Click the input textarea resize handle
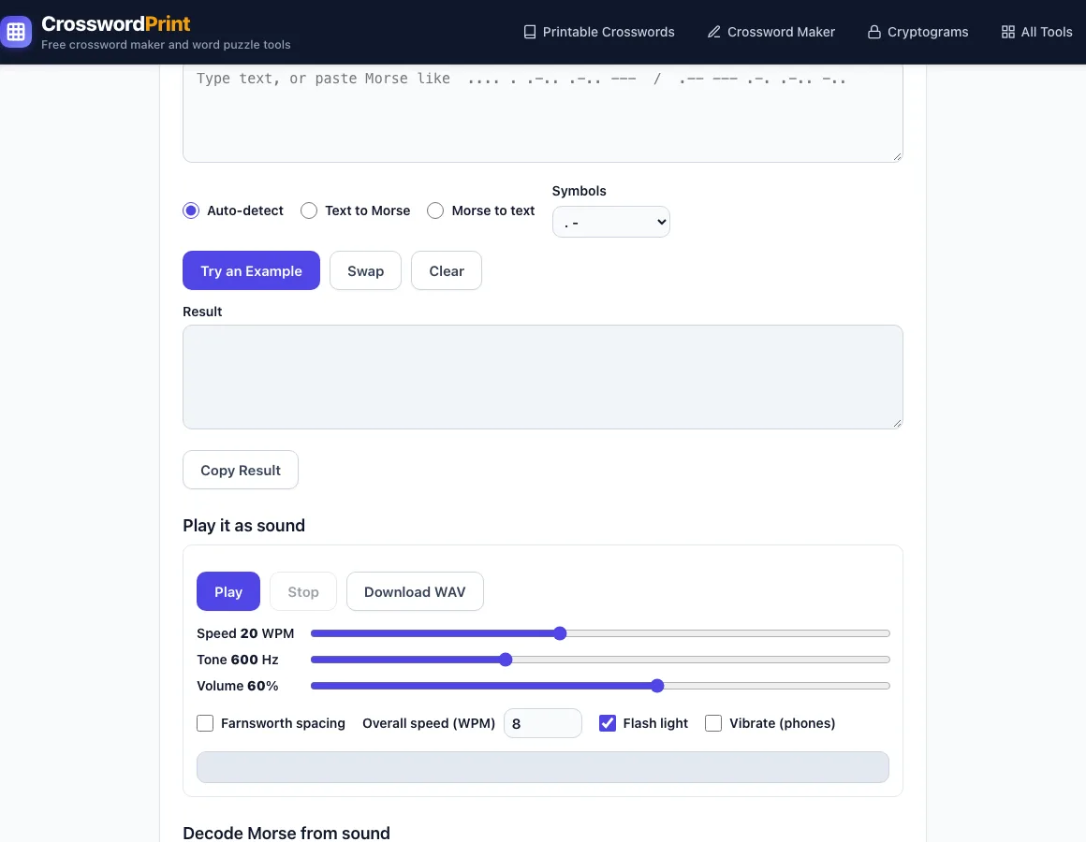 click(897, 156)
